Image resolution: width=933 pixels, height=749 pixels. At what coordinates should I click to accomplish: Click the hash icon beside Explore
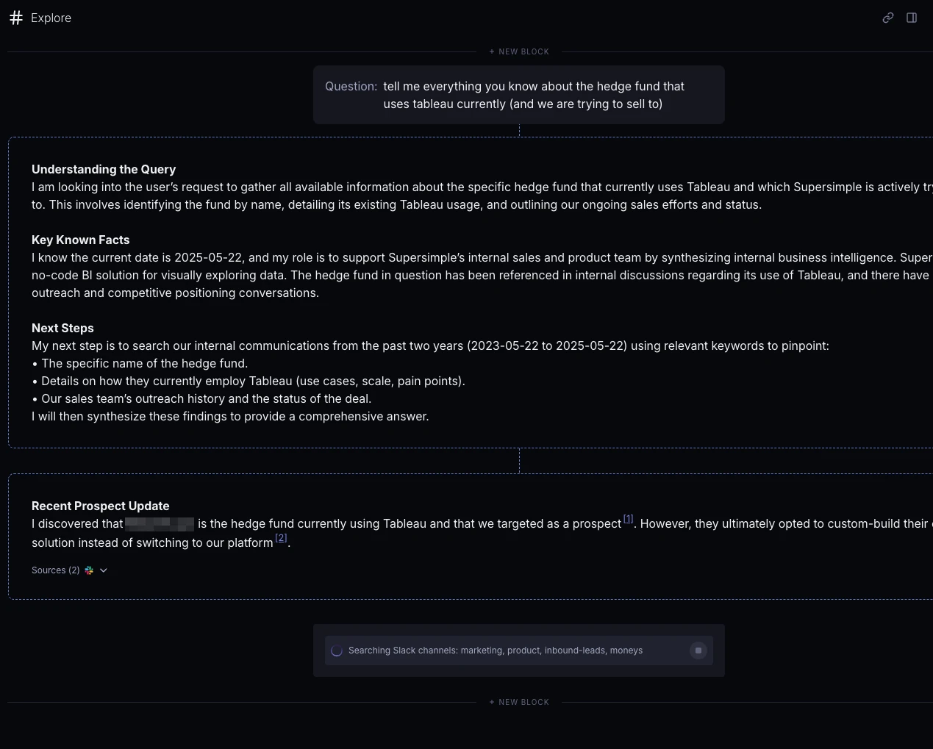click(16, 18)
